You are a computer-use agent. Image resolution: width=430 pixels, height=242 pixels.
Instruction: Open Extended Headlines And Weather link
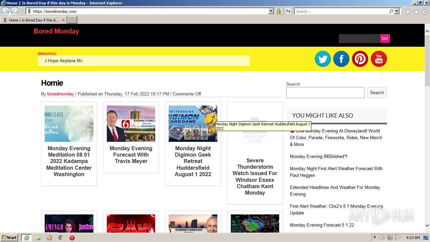335,191
